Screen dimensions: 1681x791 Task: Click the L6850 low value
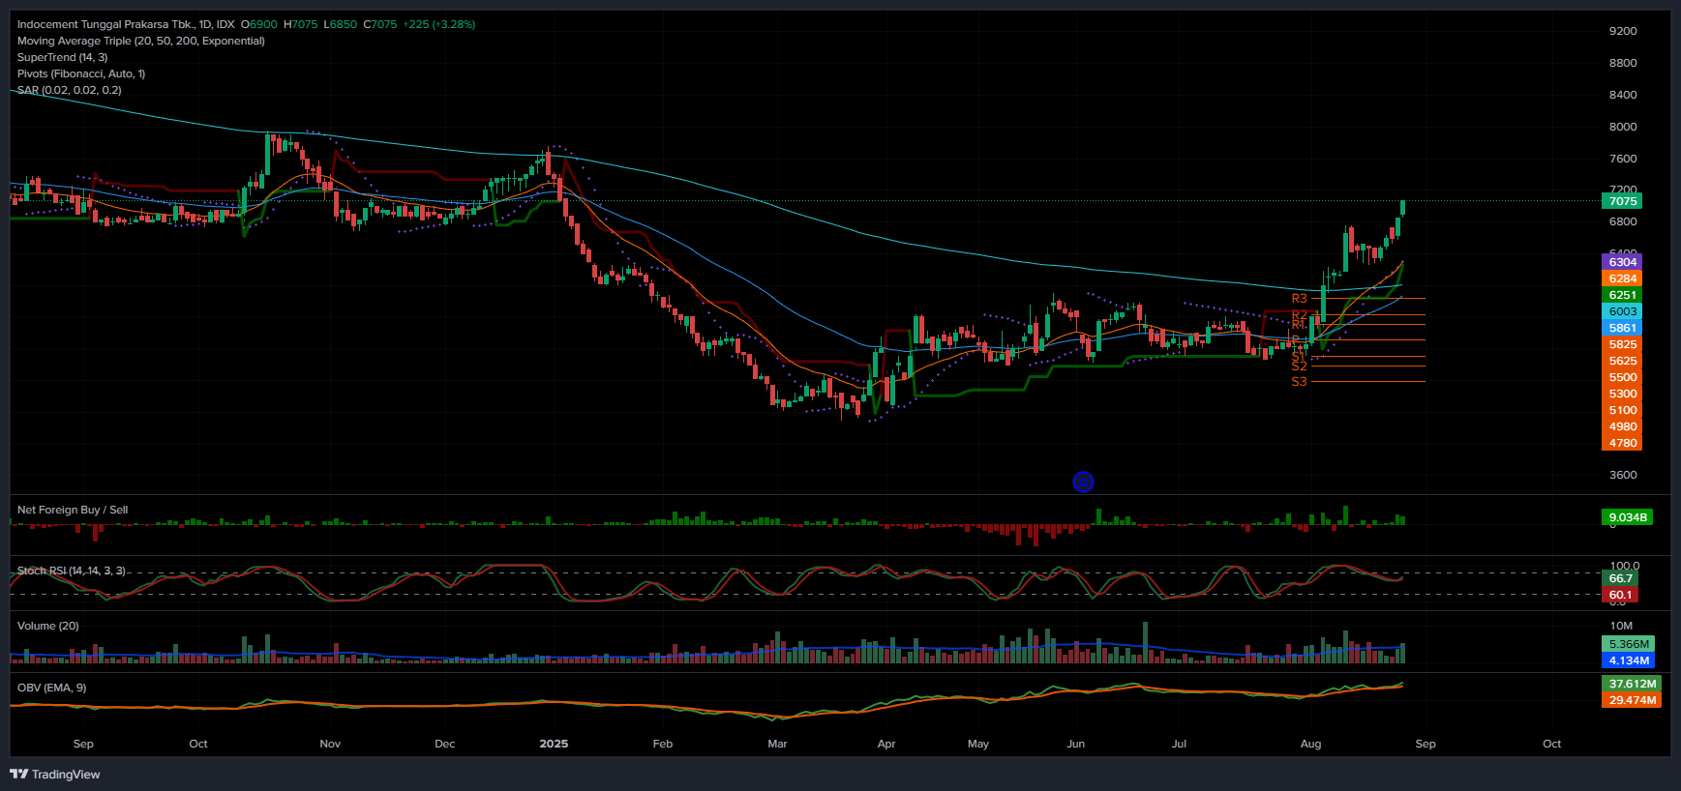pyautogui.click(x=341, y=24)
